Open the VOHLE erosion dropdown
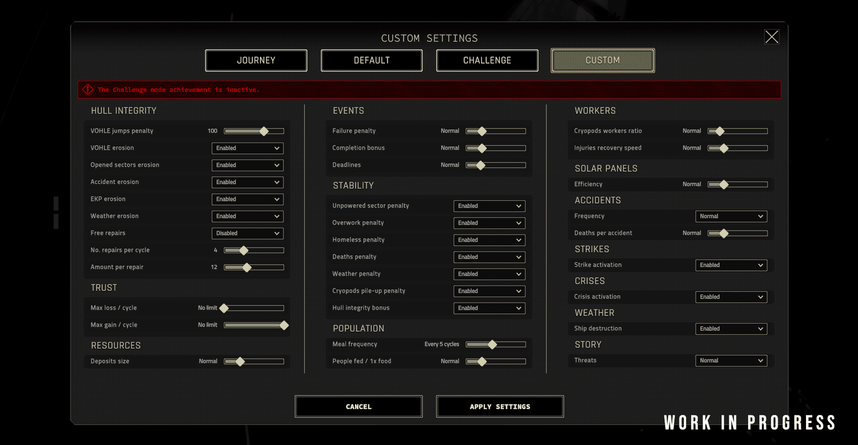Viewport: 858px width, 445px height. (248, 148)
